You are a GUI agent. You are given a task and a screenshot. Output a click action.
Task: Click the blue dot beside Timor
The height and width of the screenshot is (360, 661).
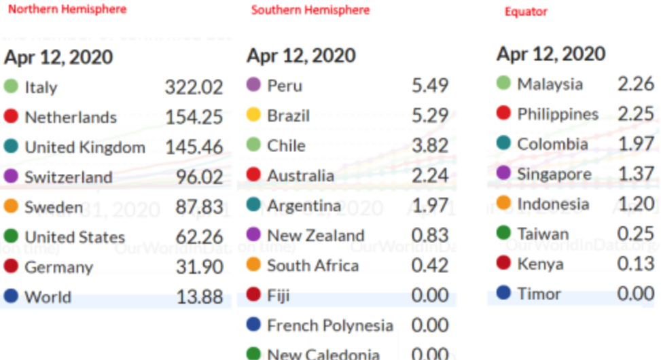(503, 293)
